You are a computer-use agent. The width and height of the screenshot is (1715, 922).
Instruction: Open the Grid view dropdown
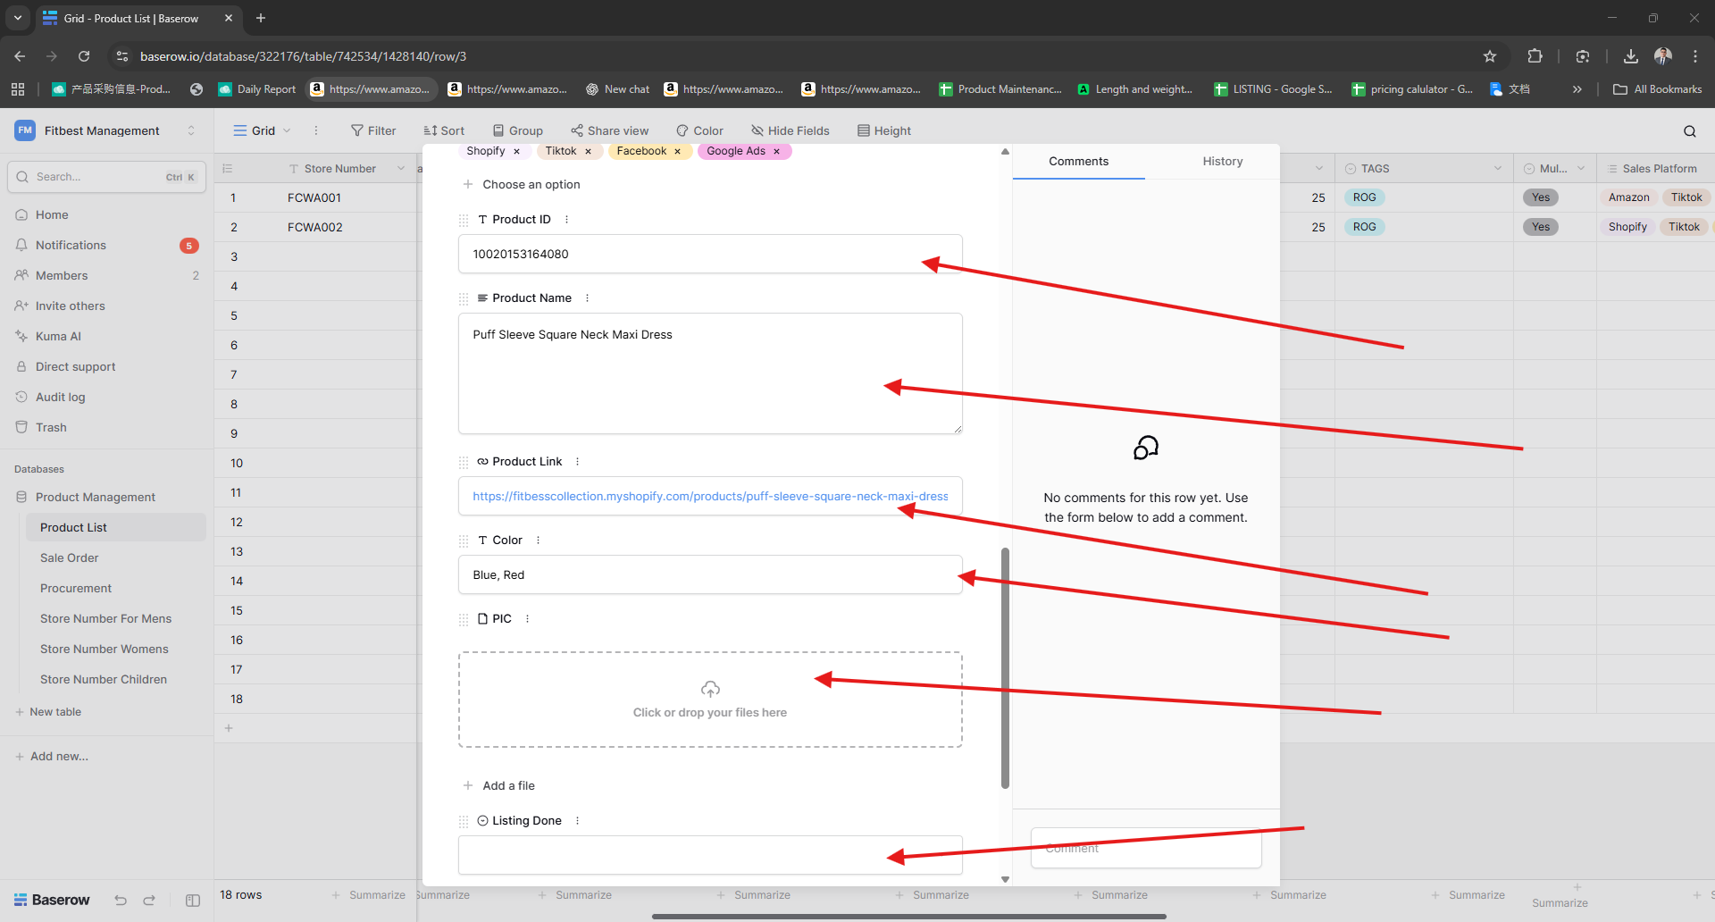click(x=263, y=130)
